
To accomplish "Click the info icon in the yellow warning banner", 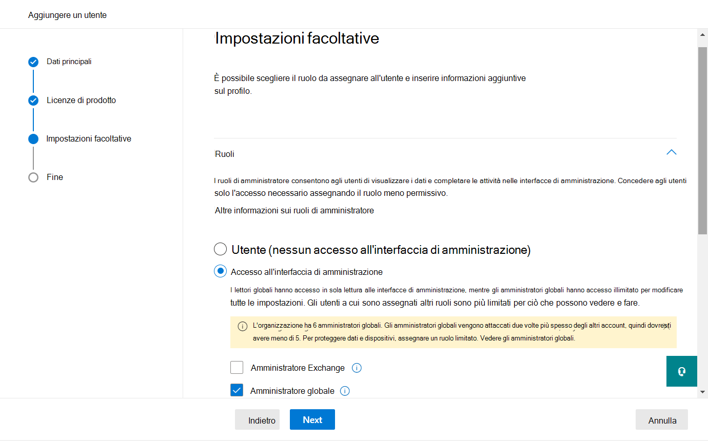I will 243,326.
